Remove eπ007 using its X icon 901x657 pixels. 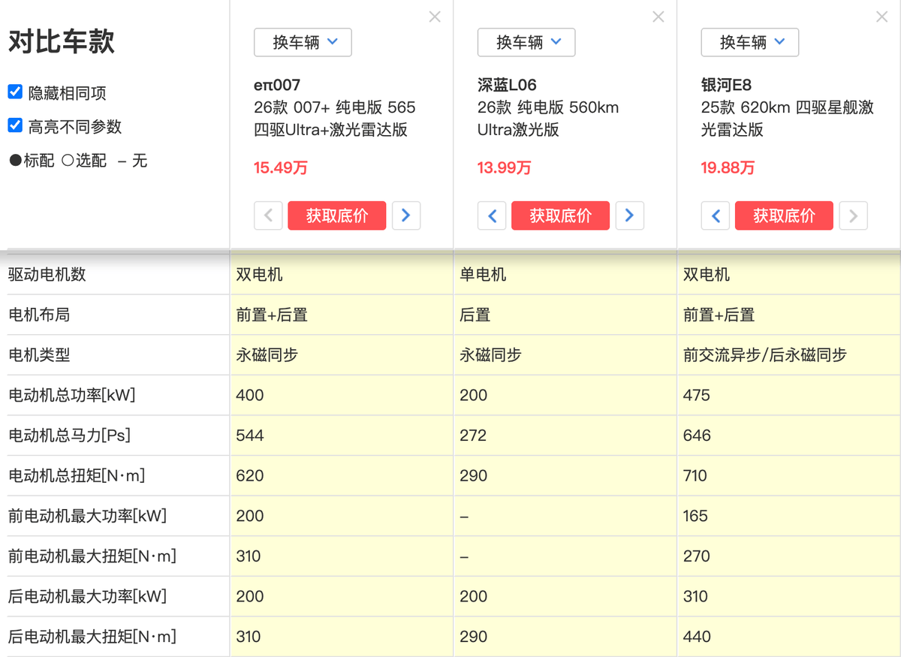tap(435, 17)
